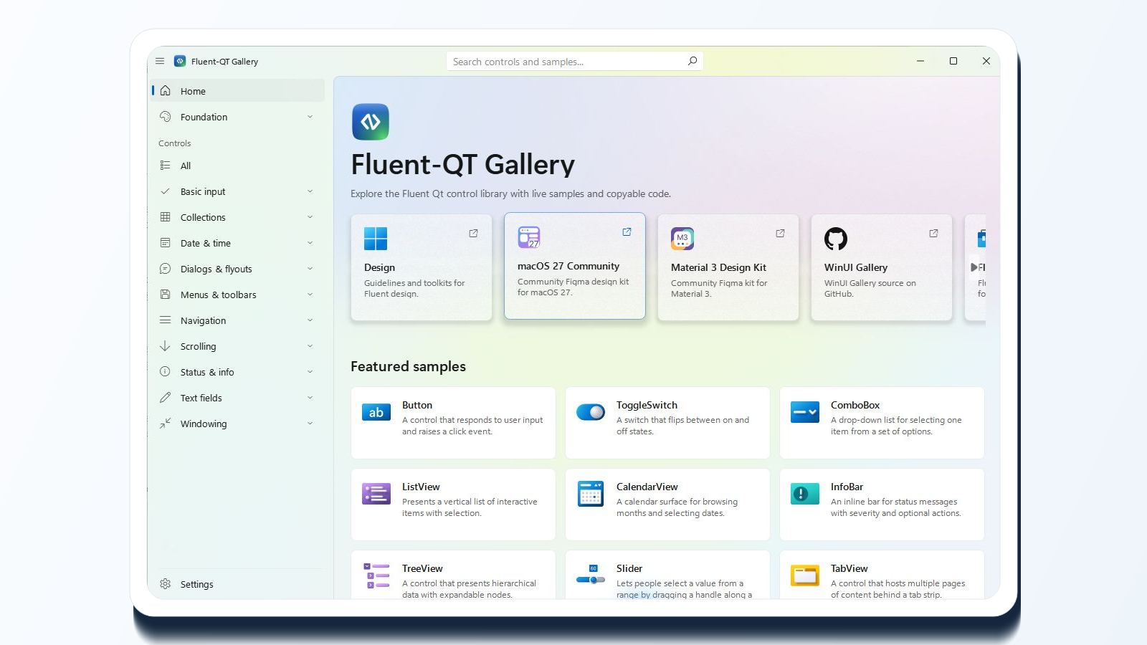Open the Navigation label in sidebar

203,320
